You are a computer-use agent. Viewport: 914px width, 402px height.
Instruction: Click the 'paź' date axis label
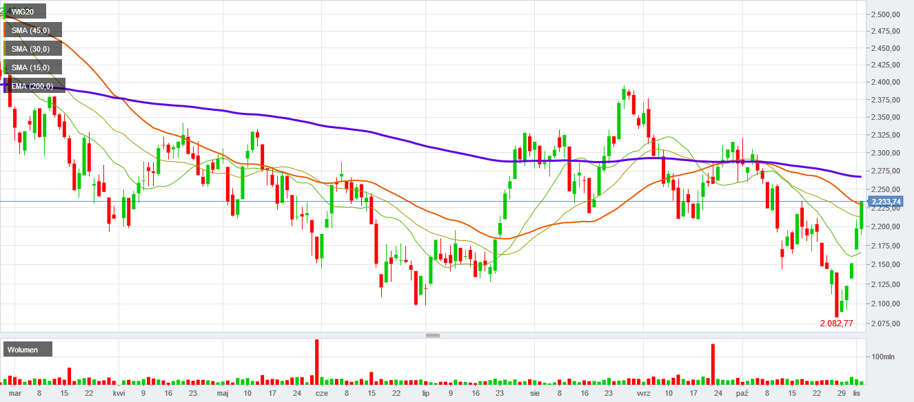tap(742, 393)
